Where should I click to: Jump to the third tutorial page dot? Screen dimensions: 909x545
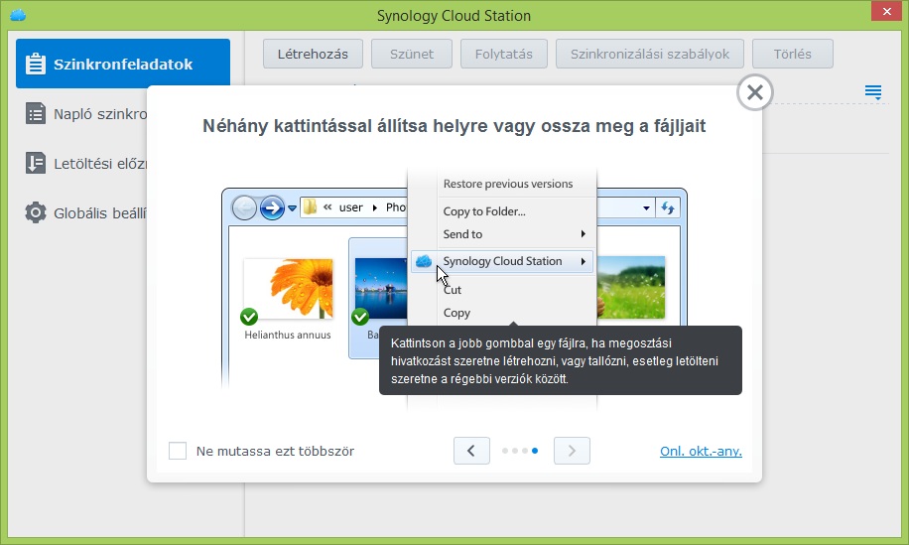click(x=525, y=451)
